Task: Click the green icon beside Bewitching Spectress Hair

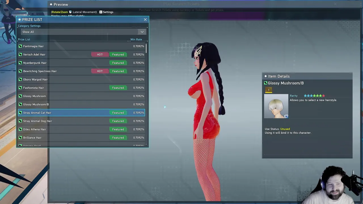Action: (x=20, y=71)
